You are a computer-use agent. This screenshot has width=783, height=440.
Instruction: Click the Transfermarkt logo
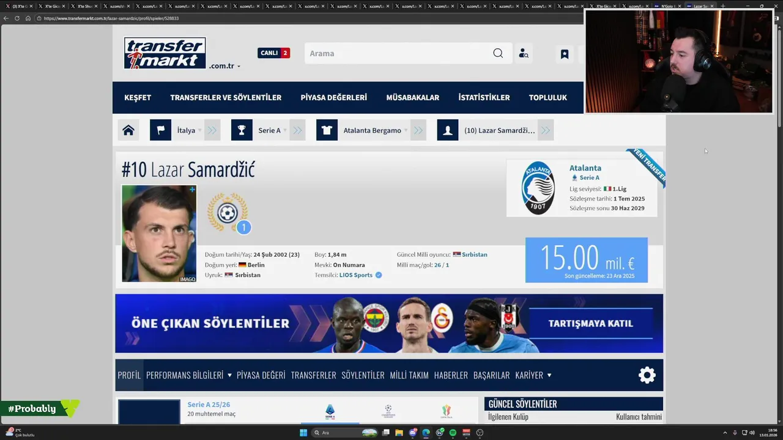pyautogui.click(x=165, y=53)
